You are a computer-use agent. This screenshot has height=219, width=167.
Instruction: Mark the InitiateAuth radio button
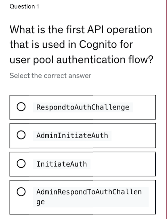[x=21, y=163]
